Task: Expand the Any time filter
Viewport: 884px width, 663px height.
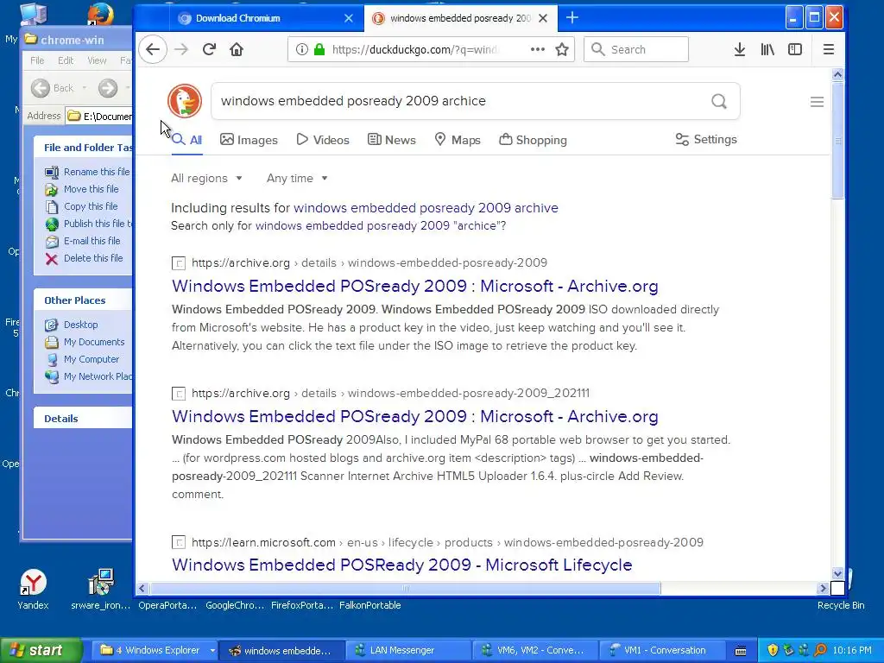Action: (x=297, y=178)
